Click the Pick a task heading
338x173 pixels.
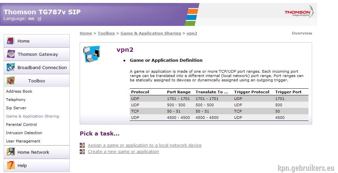click(100, 133)
